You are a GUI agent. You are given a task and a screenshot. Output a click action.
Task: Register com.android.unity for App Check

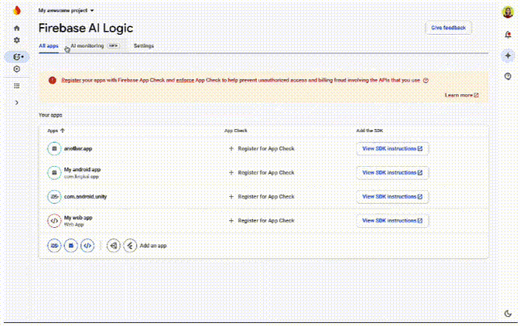262,196
